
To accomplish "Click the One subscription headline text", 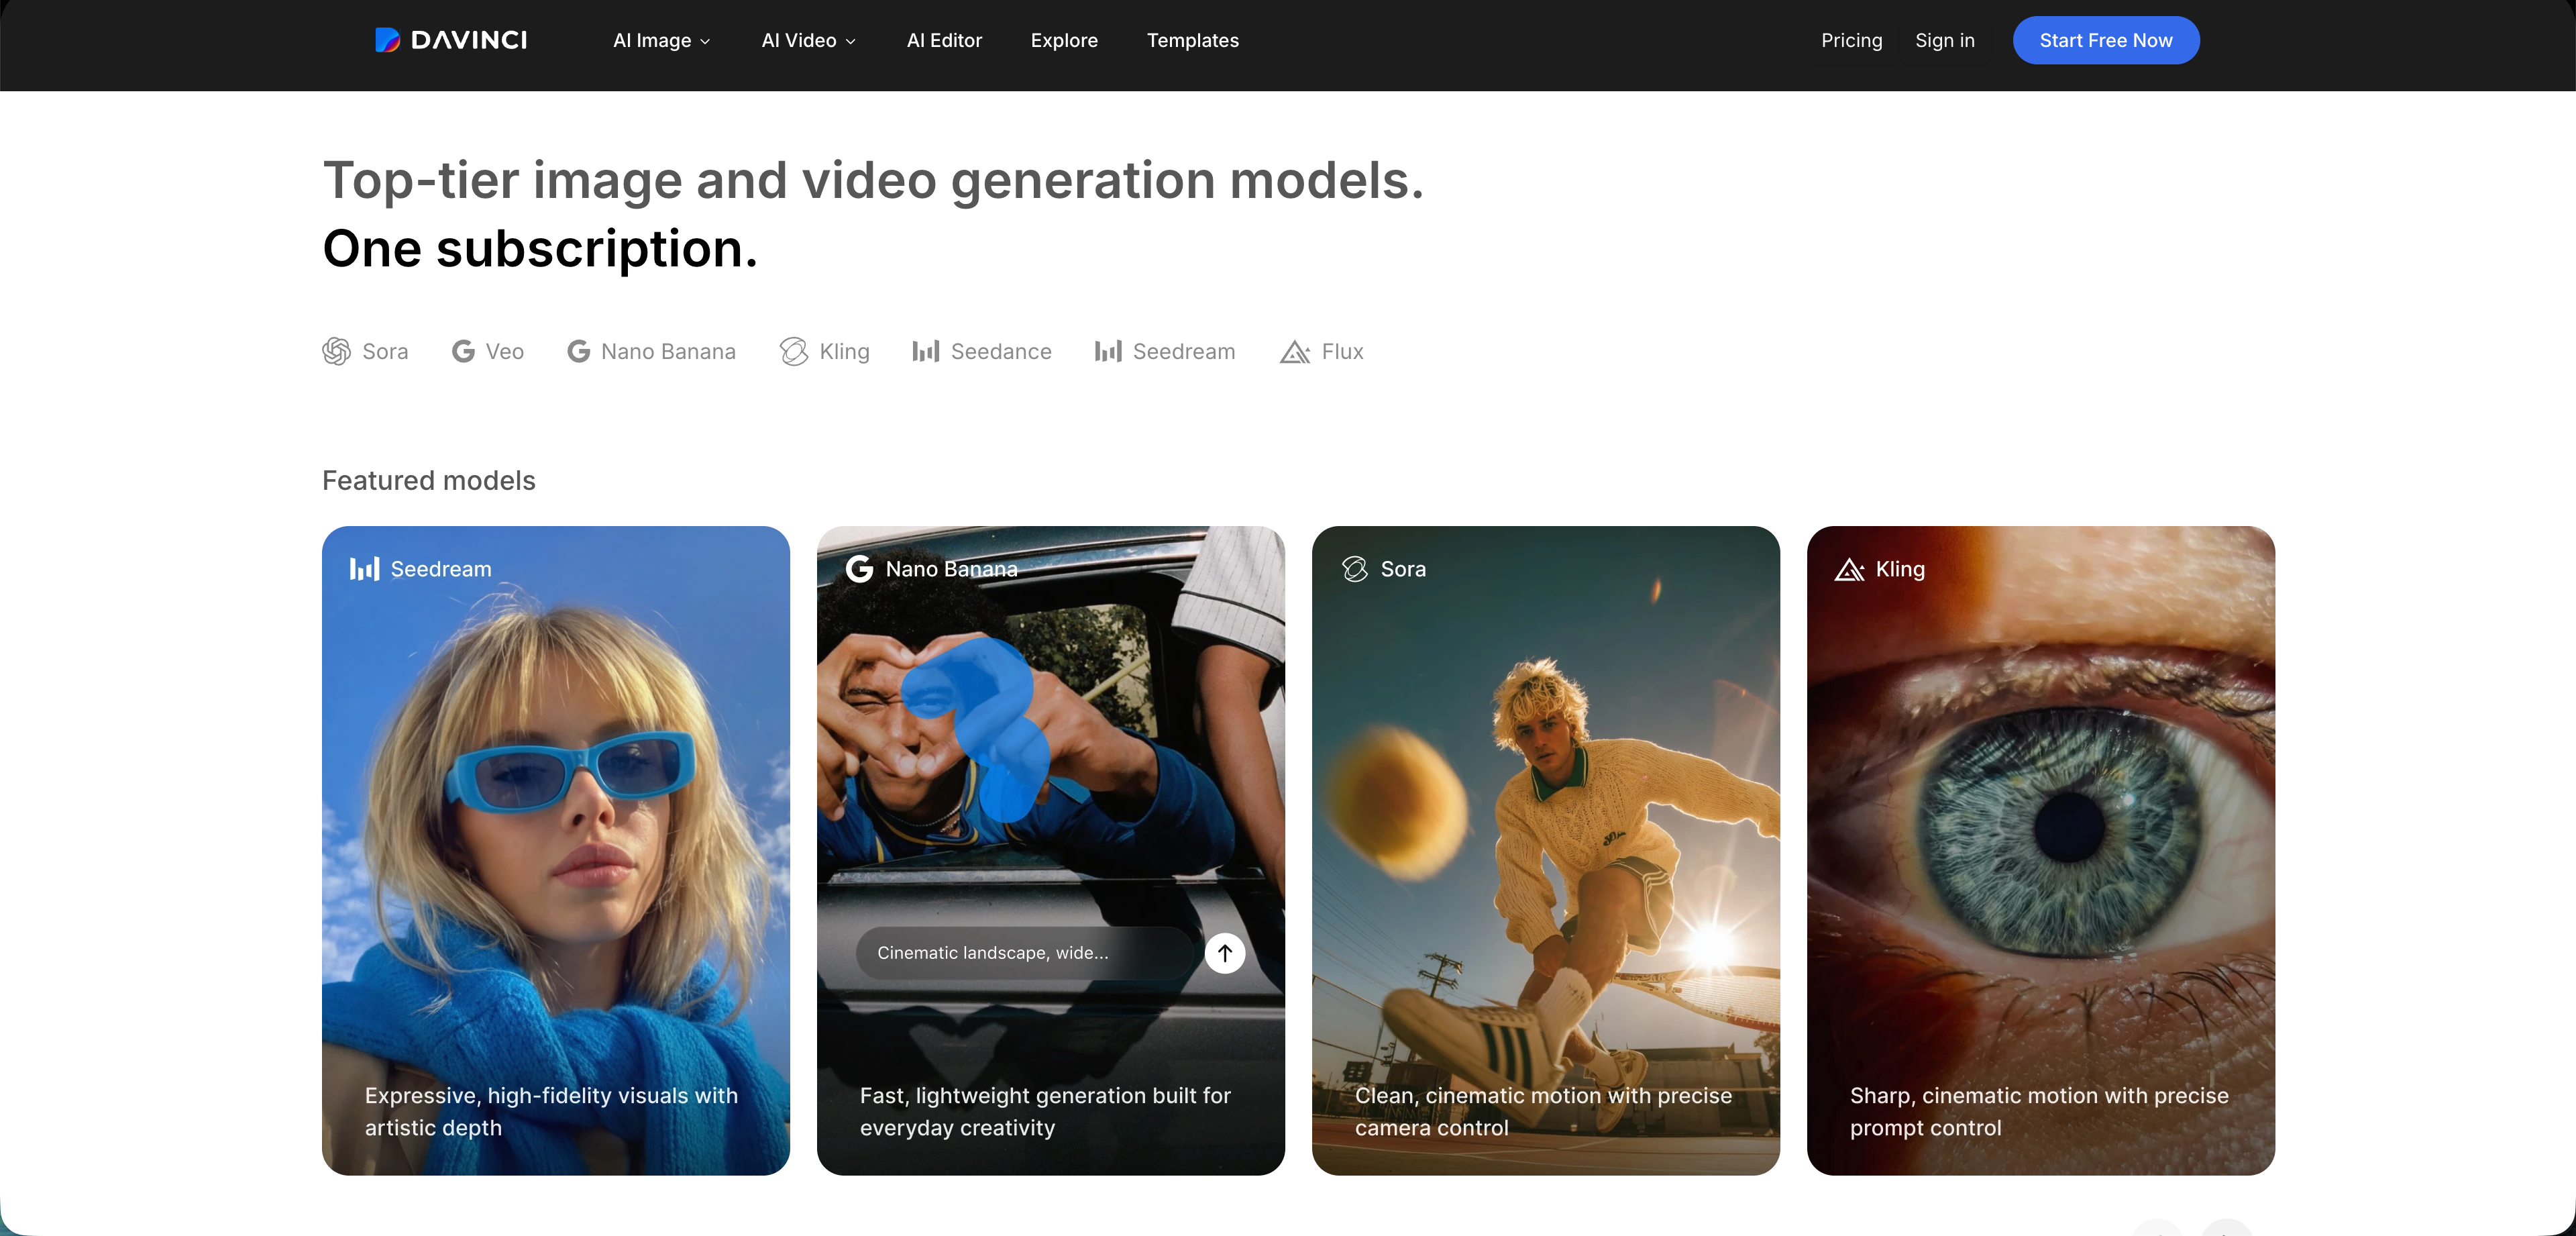I will tap(540, 249).
